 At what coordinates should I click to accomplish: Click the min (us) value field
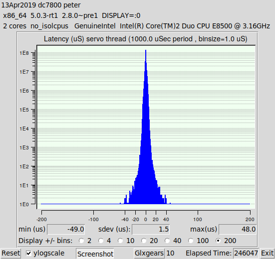(66, 229)
